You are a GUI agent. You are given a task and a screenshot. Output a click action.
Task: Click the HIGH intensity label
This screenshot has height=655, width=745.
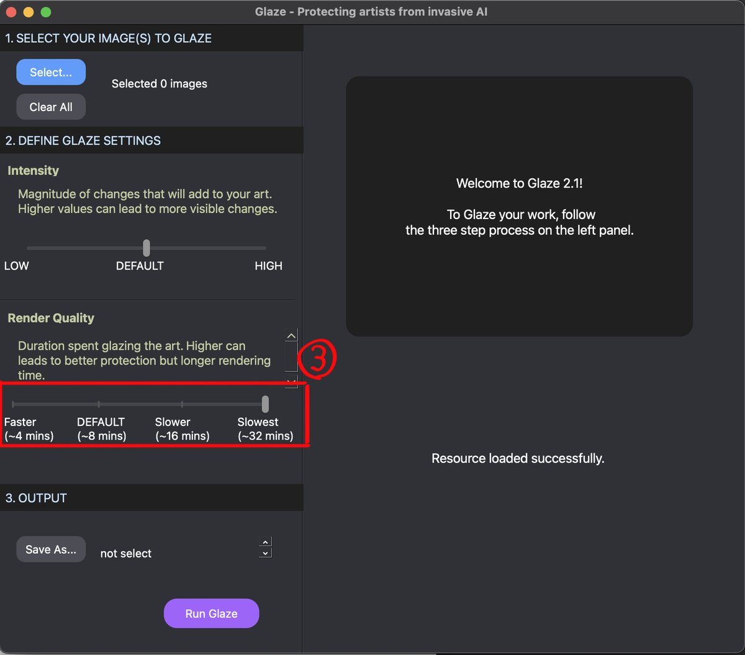coord(268,266)
